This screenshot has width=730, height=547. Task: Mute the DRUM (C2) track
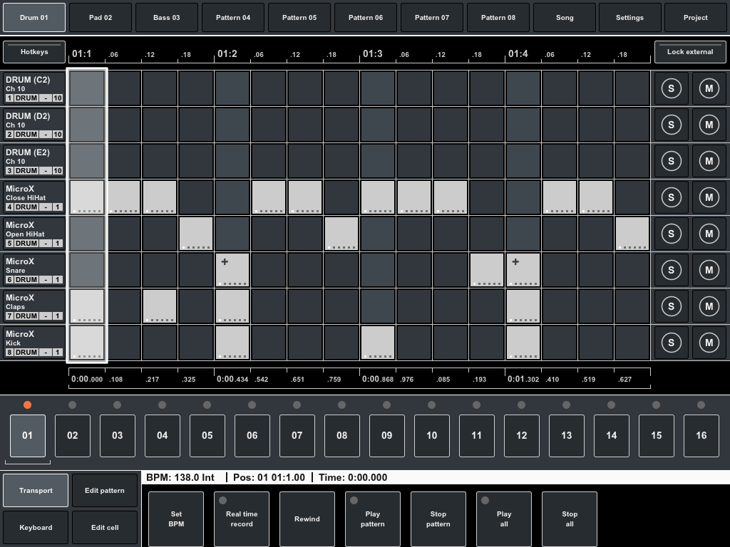point(709,88)
